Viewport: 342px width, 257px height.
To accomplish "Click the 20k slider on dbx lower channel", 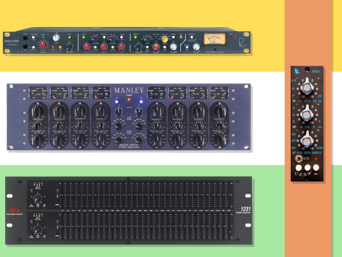I will (x=230, y=226).
